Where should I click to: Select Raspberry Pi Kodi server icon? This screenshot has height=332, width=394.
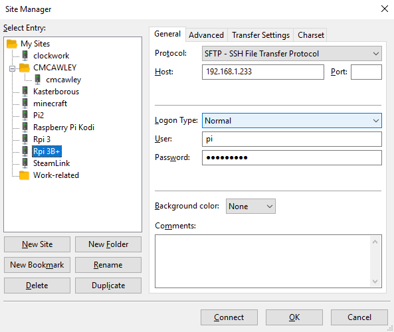pos(25,127)
